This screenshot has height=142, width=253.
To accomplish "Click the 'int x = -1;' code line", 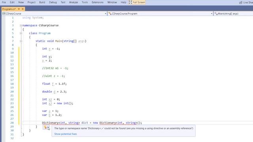I will click(51, 49).
